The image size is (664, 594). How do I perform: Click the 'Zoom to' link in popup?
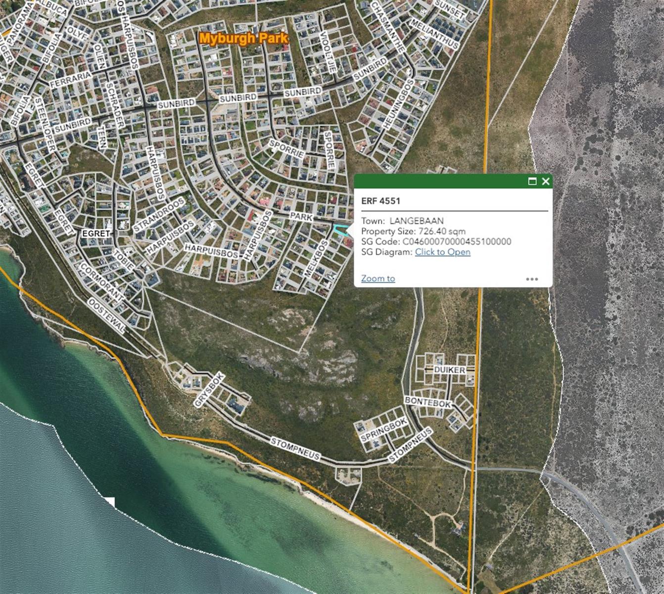[x=378, y=278]
